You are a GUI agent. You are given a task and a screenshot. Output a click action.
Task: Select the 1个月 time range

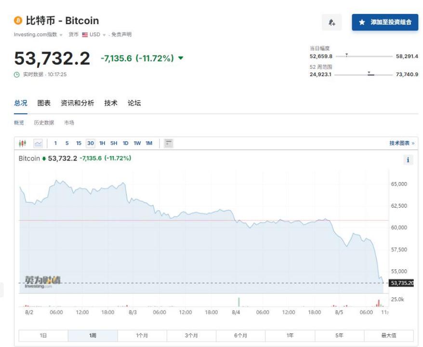[x=142, y=335]
